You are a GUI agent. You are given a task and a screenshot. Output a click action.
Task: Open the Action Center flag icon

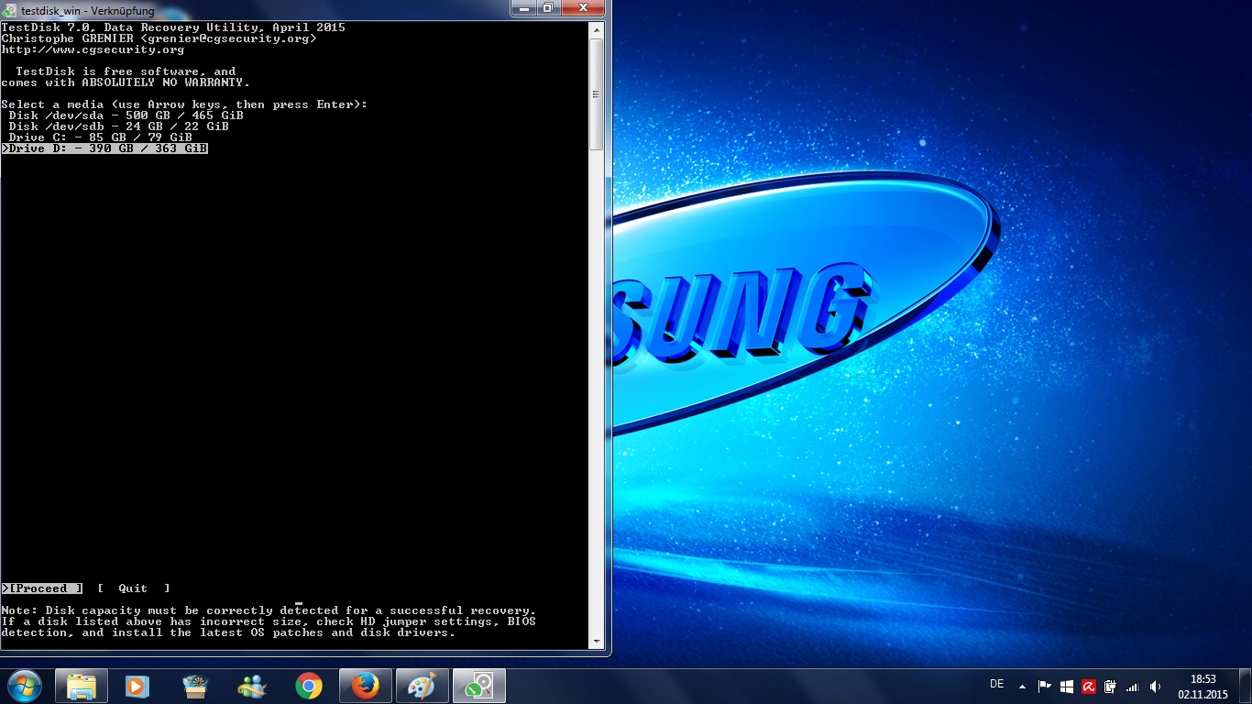click(1045, 686)
